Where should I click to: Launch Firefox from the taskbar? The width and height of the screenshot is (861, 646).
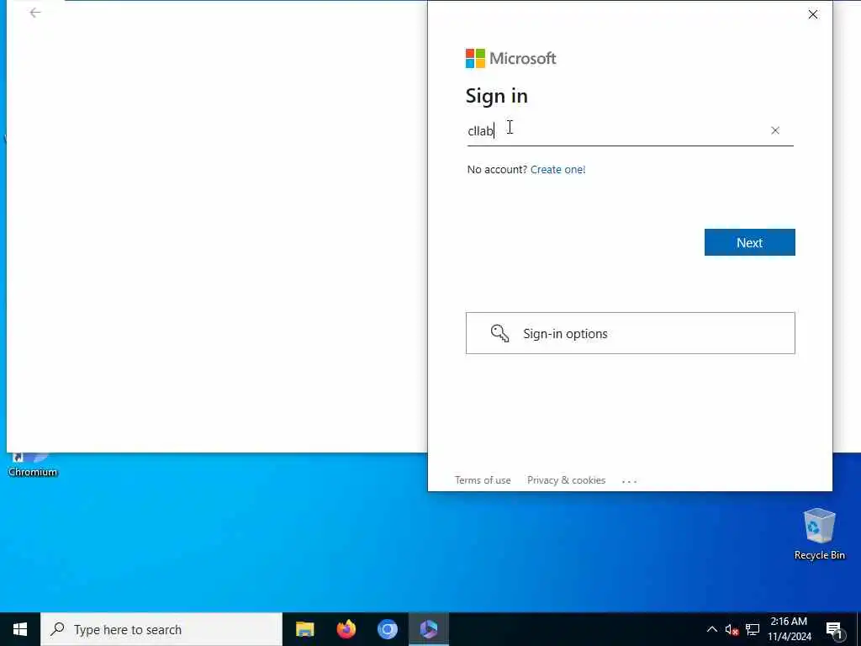[346, 629]
